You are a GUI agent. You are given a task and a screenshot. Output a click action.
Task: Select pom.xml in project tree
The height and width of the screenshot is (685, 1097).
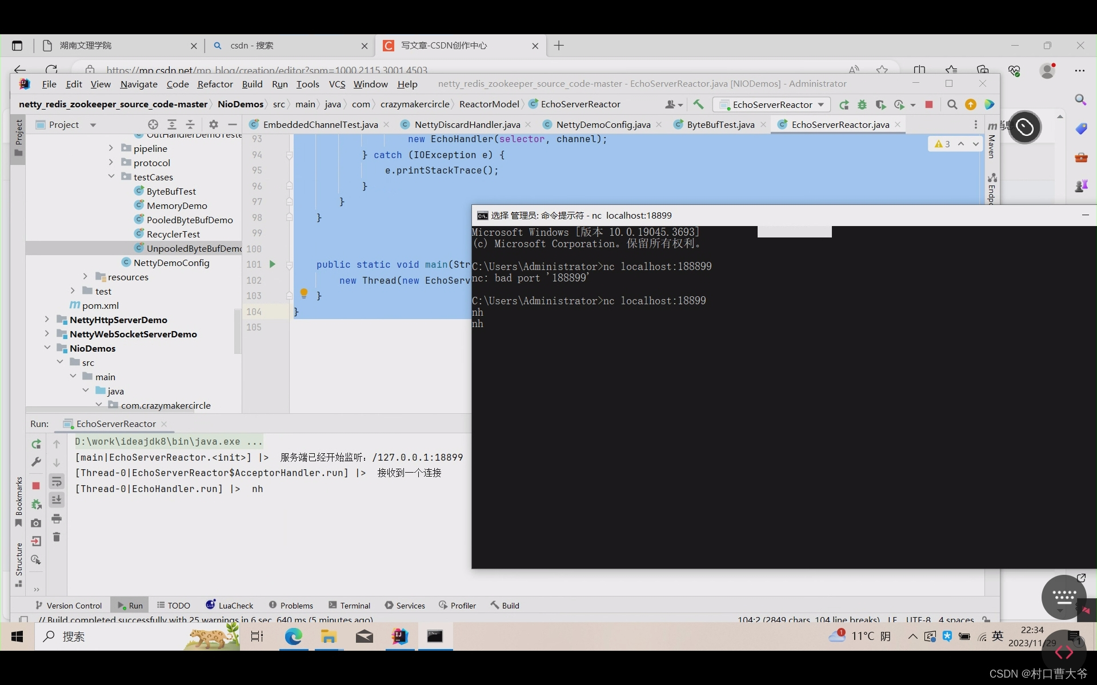(x=101, y=305)
